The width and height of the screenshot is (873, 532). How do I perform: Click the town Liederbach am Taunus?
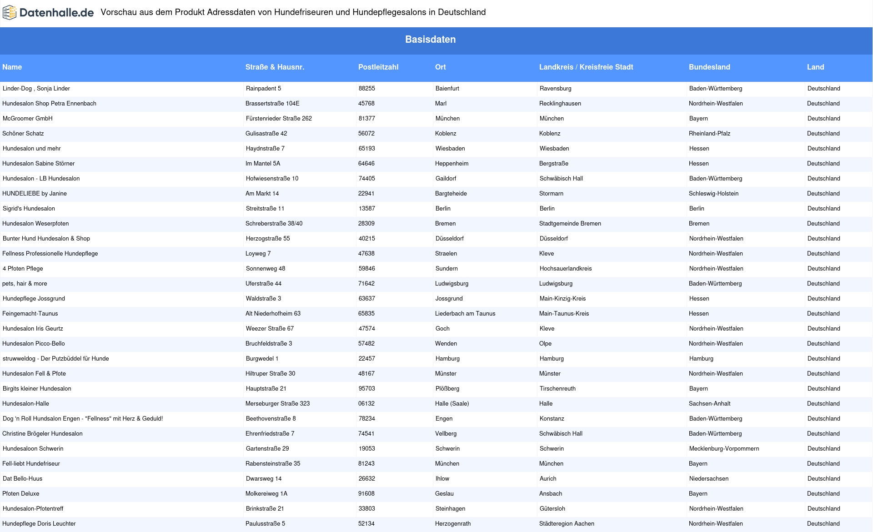click(x=465, y=313)
